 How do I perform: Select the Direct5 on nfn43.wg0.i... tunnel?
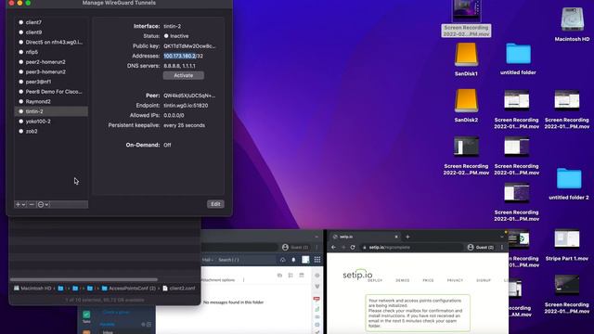coord(51,42)
